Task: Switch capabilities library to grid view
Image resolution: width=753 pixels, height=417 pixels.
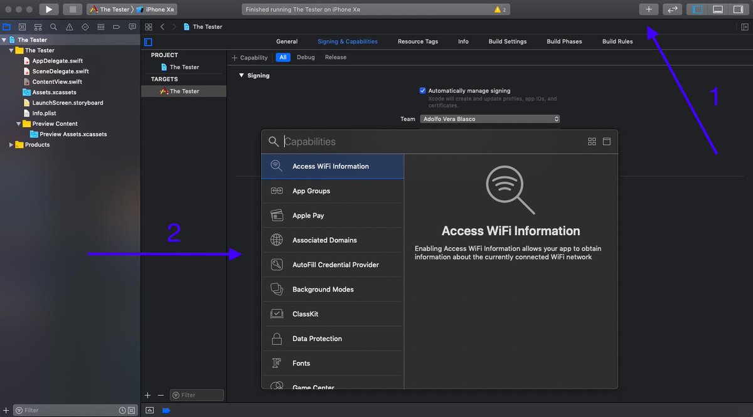Action: click(x=592, y=142)
